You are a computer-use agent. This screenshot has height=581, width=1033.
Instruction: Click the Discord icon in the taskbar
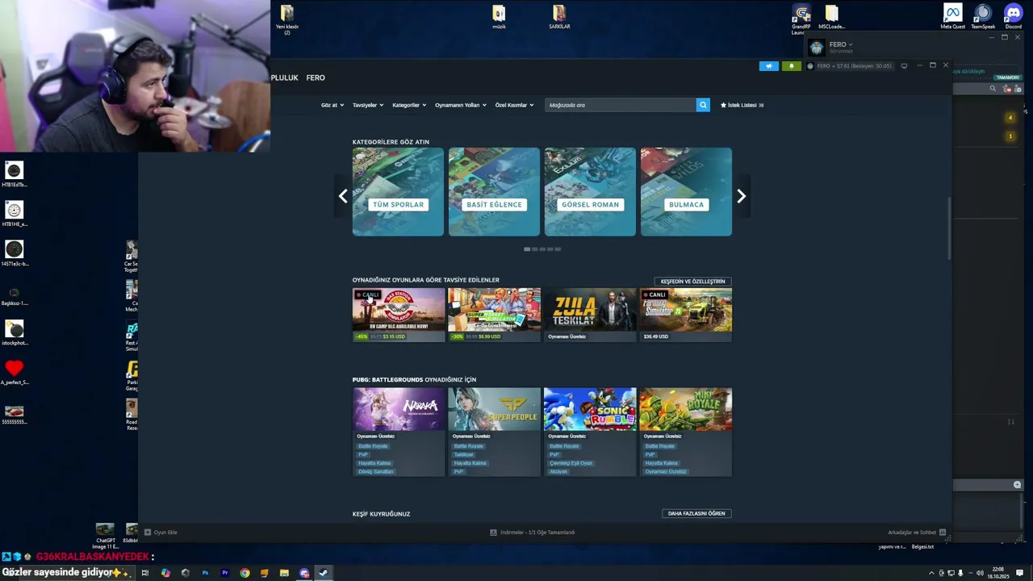coord(304,573)
